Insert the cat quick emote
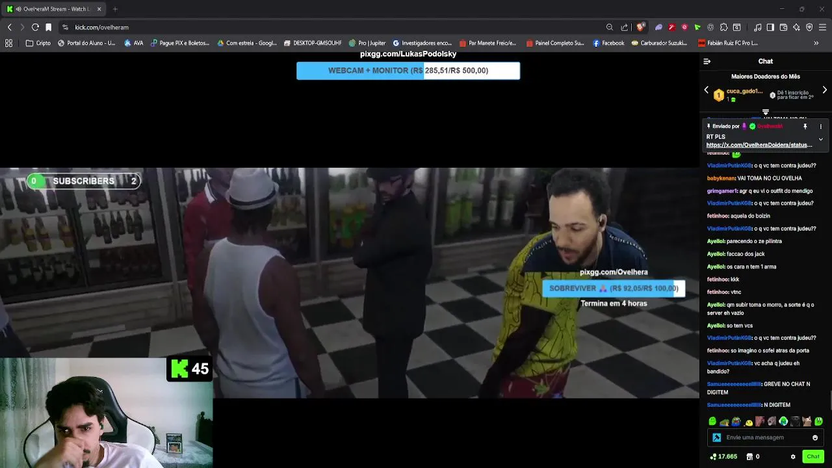832x468 pixels. (x=807, y=421)
